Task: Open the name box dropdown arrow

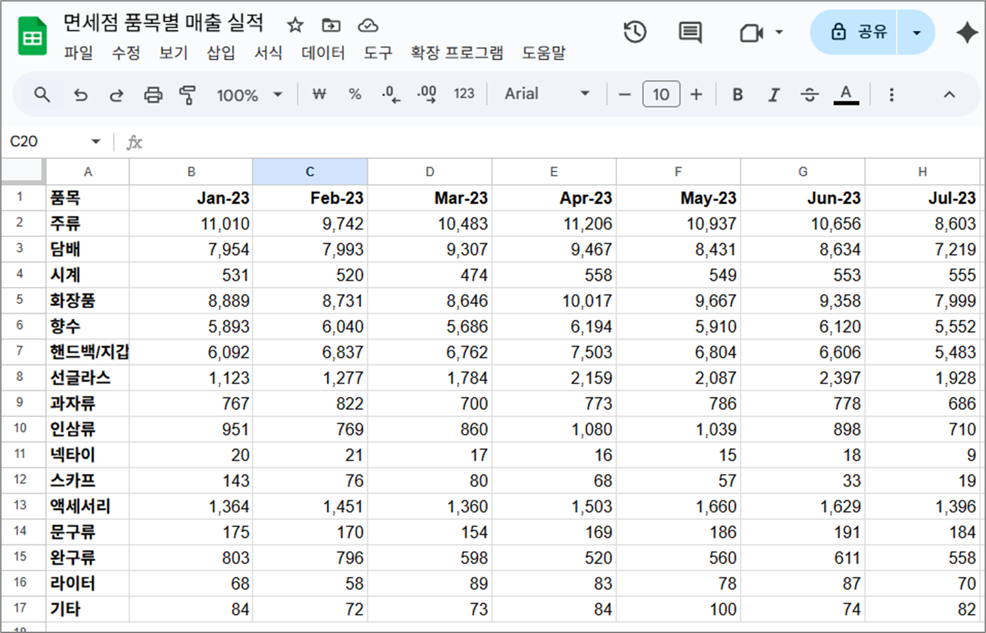Action: pyautogui.click(x=95, y=141)
